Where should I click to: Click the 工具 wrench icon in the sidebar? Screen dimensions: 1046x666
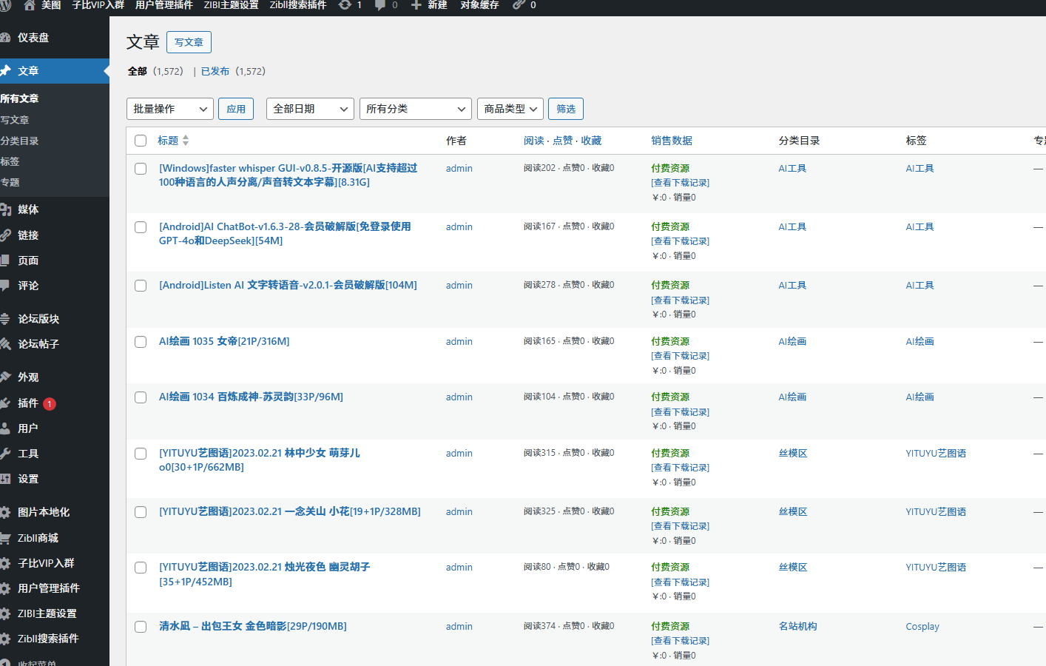point(6,454)
